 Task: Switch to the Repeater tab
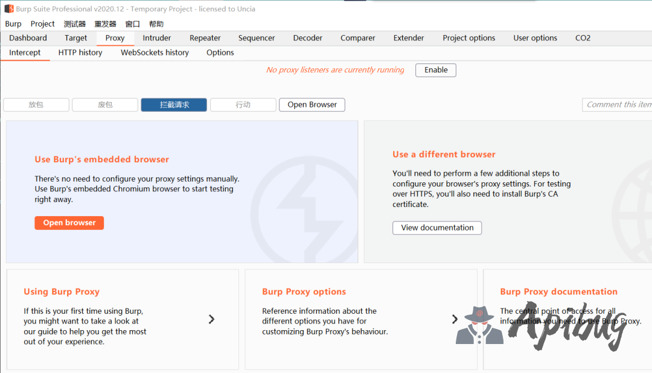click(x=205, y=38)
